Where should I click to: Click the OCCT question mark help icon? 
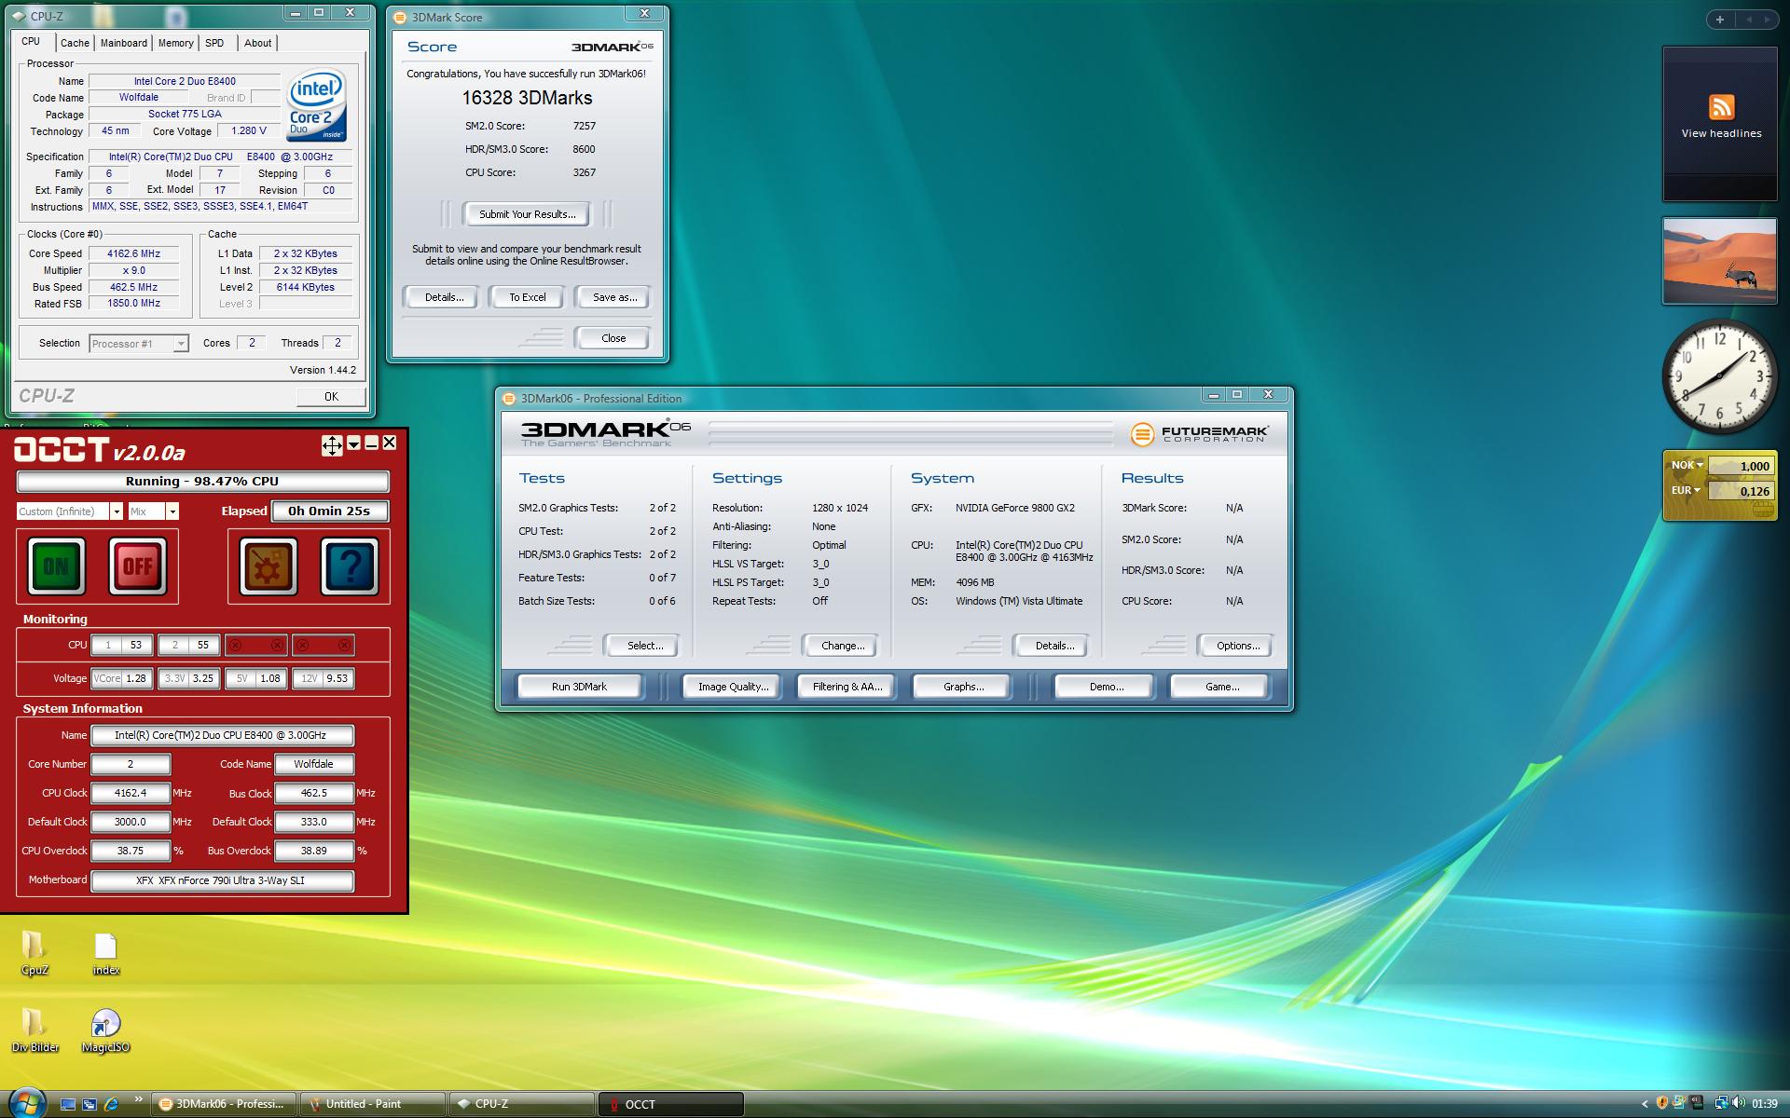point(350,566)
